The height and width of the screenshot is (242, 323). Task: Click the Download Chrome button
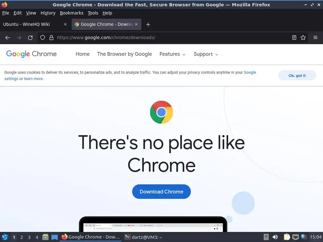[161, 192]
